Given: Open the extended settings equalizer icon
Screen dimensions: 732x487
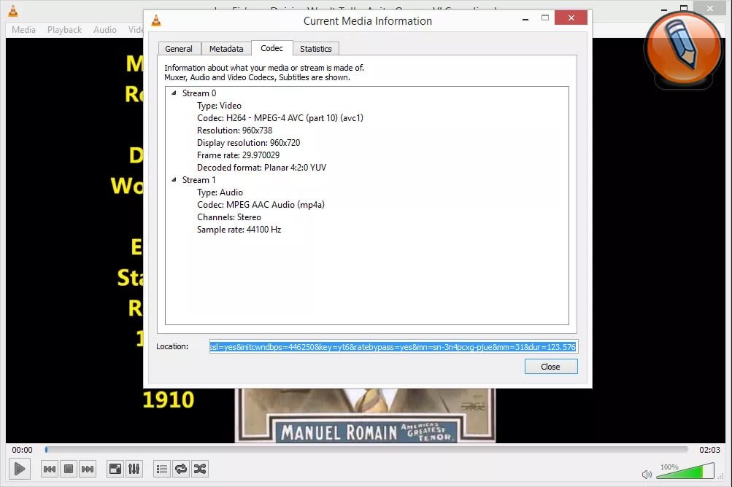Looking at the screenshot, I should click(x=134, y=469).
